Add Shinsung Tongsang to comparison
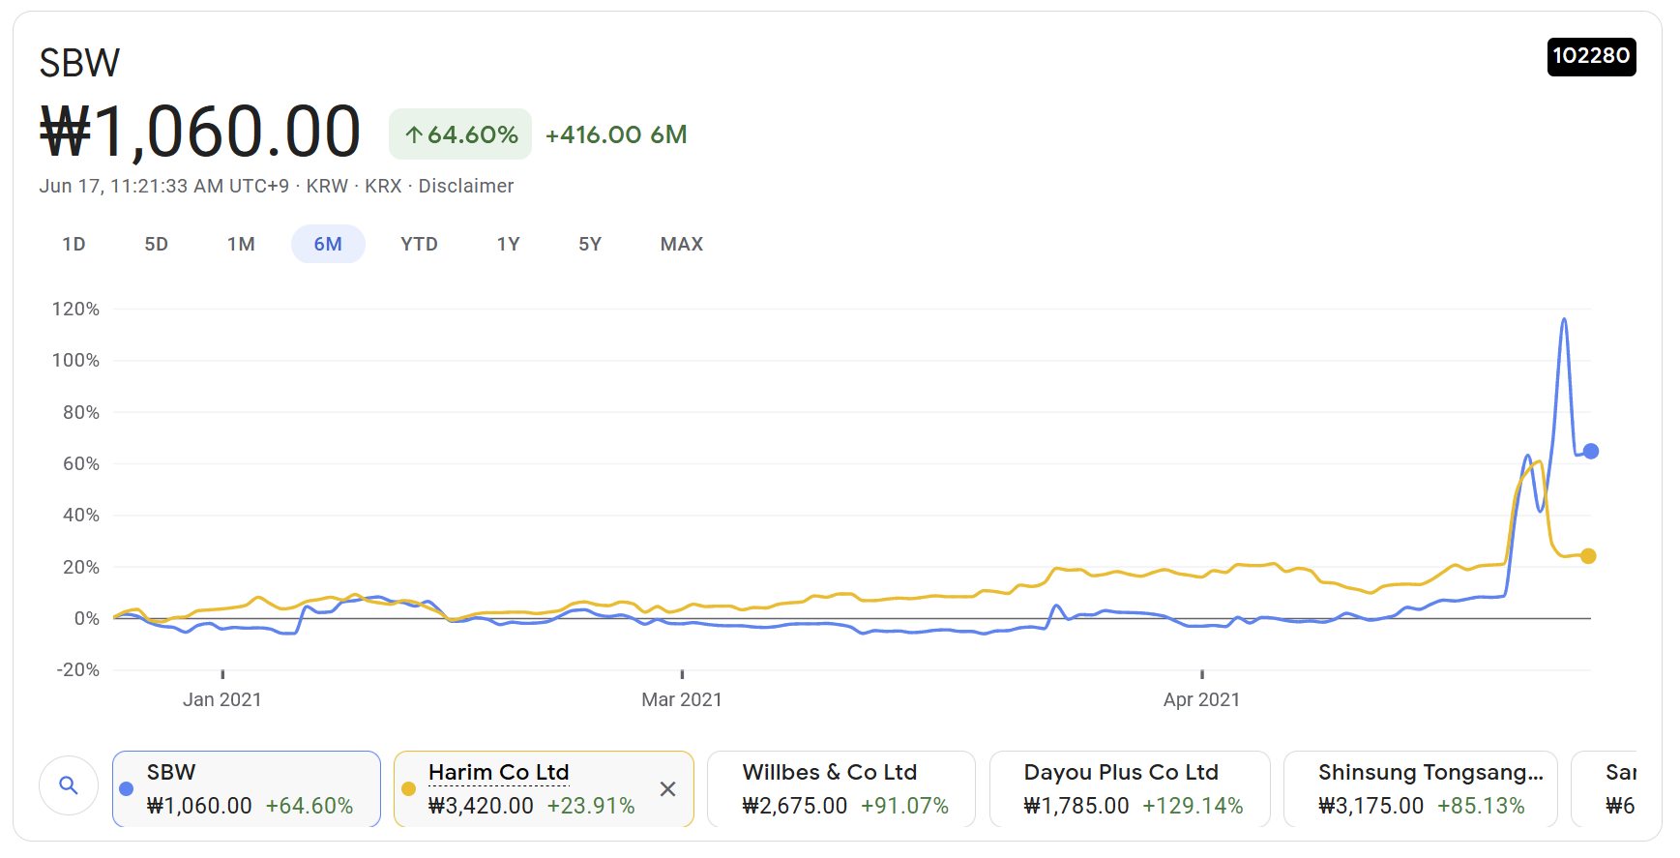Screen dimensions: 1680x858 pos(1419,789)
